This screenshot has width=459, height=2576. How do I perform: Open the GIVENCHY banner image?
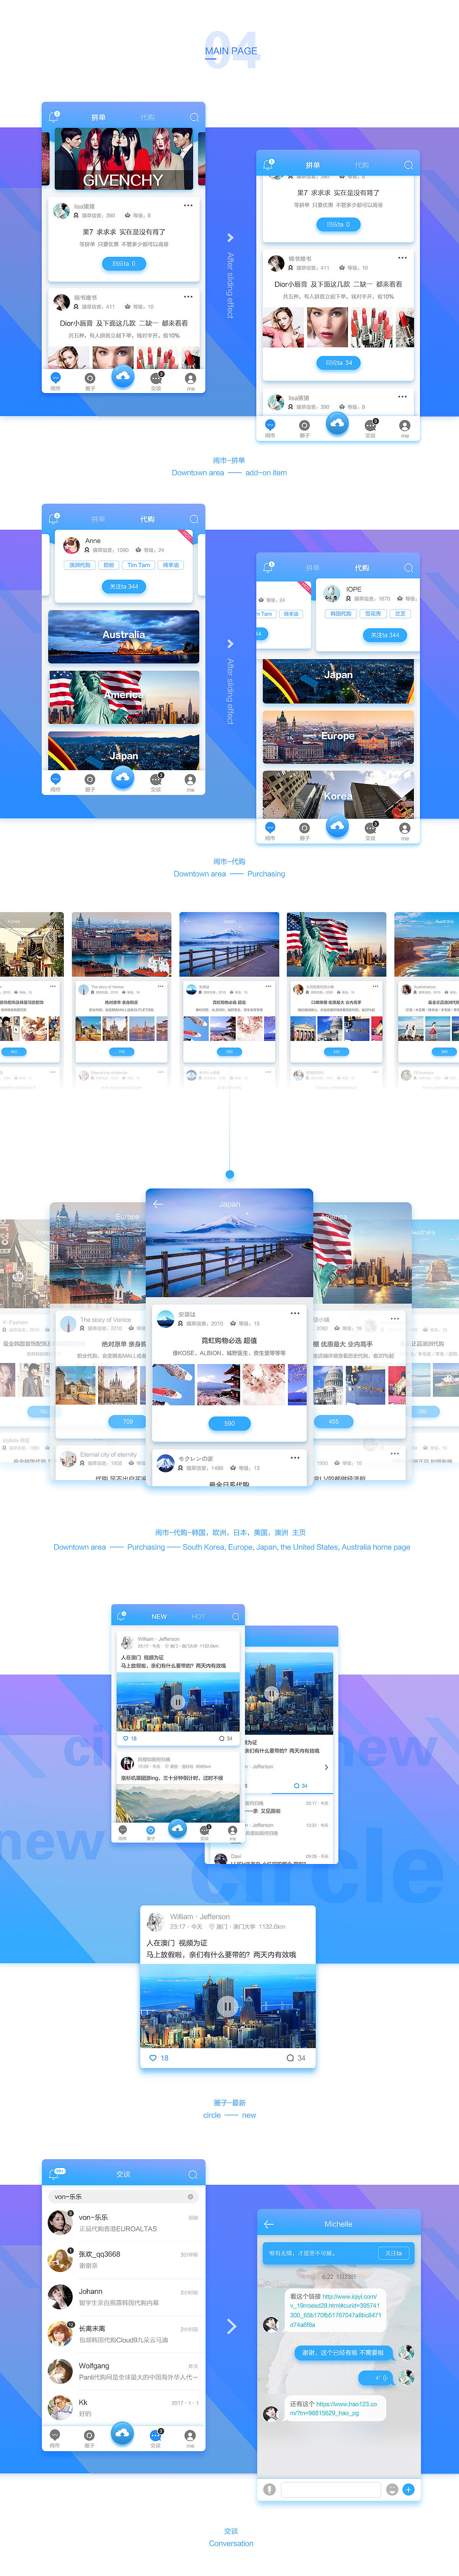tap(123, 159)
